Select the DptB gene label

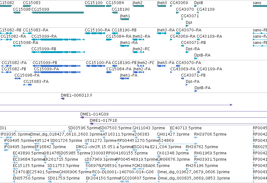click(199, 3)
